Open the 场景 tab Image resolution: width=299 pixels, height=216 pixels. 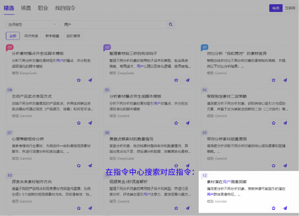point(26,8)
